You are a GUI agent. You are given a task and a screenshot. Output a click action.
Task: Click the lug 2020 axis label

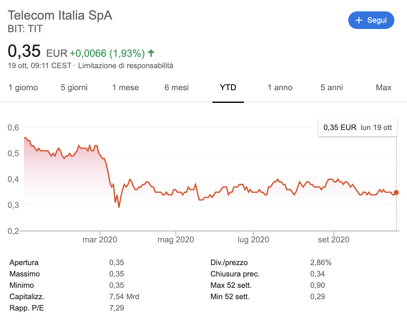(253, 240)
